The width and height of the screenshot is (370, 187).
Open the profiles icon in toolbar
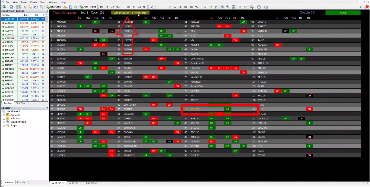pyautogui.click(x=12, y=7)
